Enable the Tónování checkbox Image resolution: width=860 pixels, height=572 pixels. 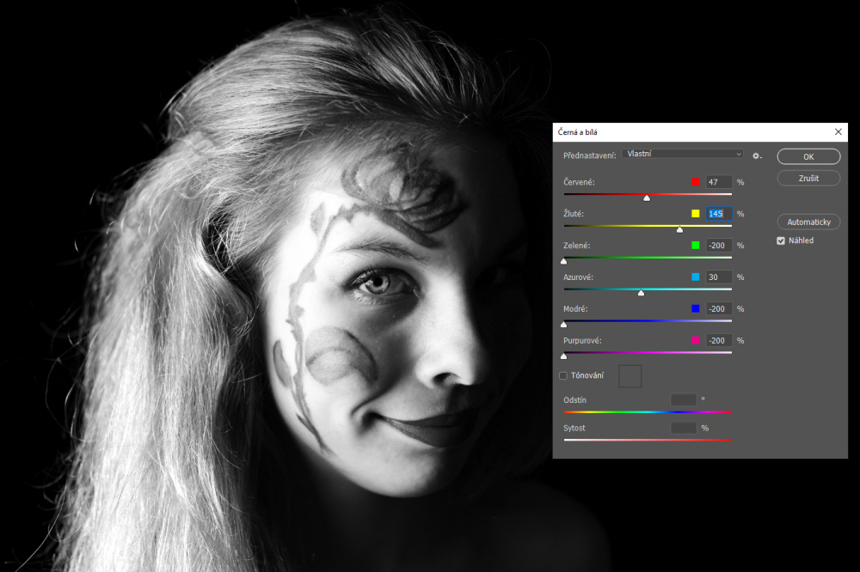point(563,375)
